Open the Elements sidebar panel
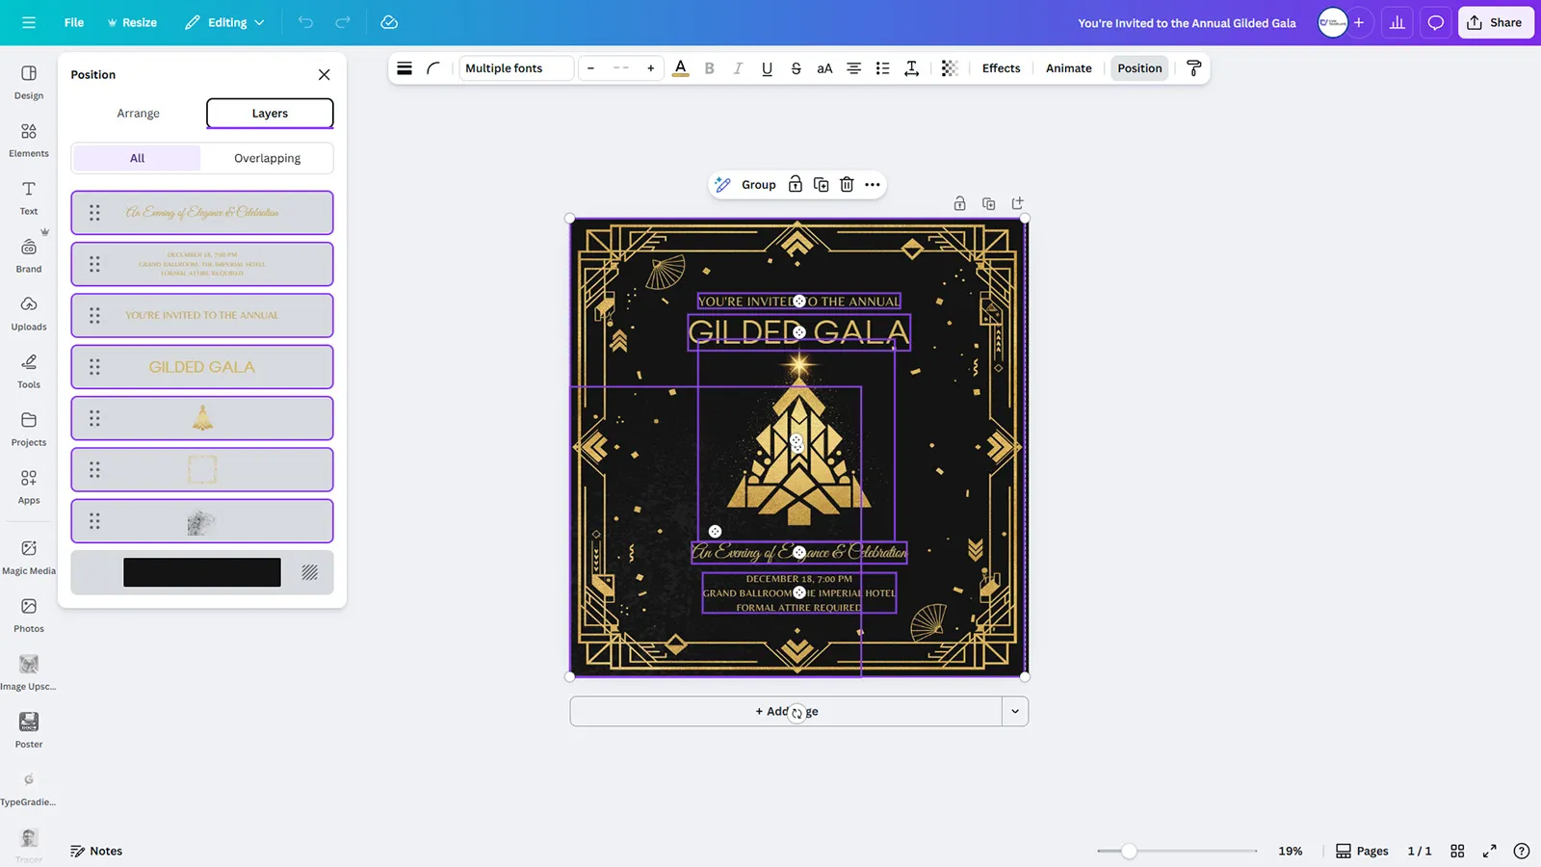1541x867 pixels. [x=29, y=140]
